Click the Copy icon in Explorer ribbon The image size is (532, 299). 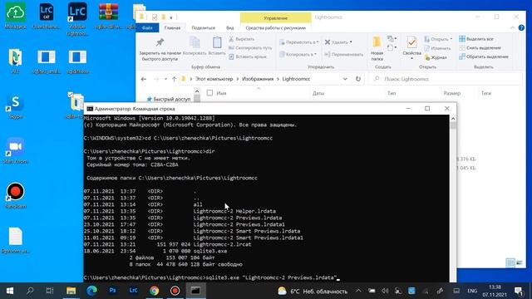195,47
